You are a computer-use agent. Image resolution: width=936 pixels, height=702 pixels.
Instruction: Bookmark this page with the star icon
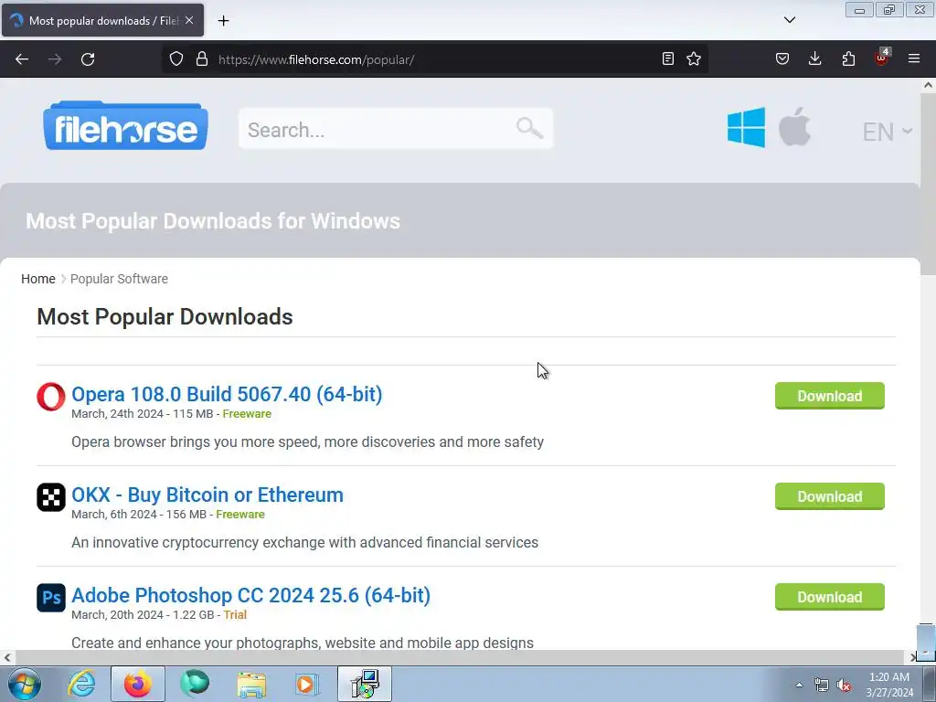click(694, 58)
